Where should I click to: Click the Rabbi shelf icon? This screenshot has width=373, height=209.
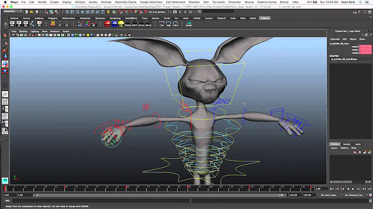[189, 24]
